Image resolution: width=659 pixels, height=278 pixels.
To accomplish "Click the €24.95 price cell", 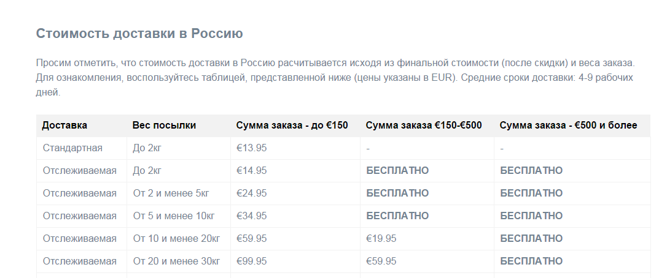I will 251,193.
